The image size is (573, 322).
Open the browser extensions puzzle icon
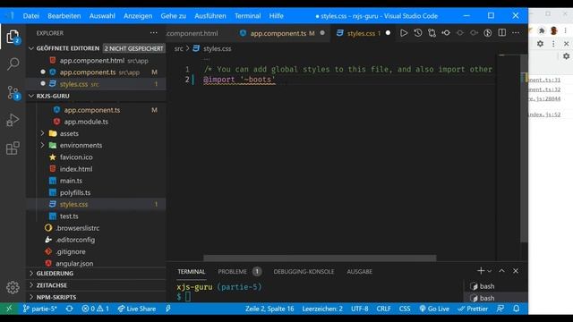[x=542, y=31]
